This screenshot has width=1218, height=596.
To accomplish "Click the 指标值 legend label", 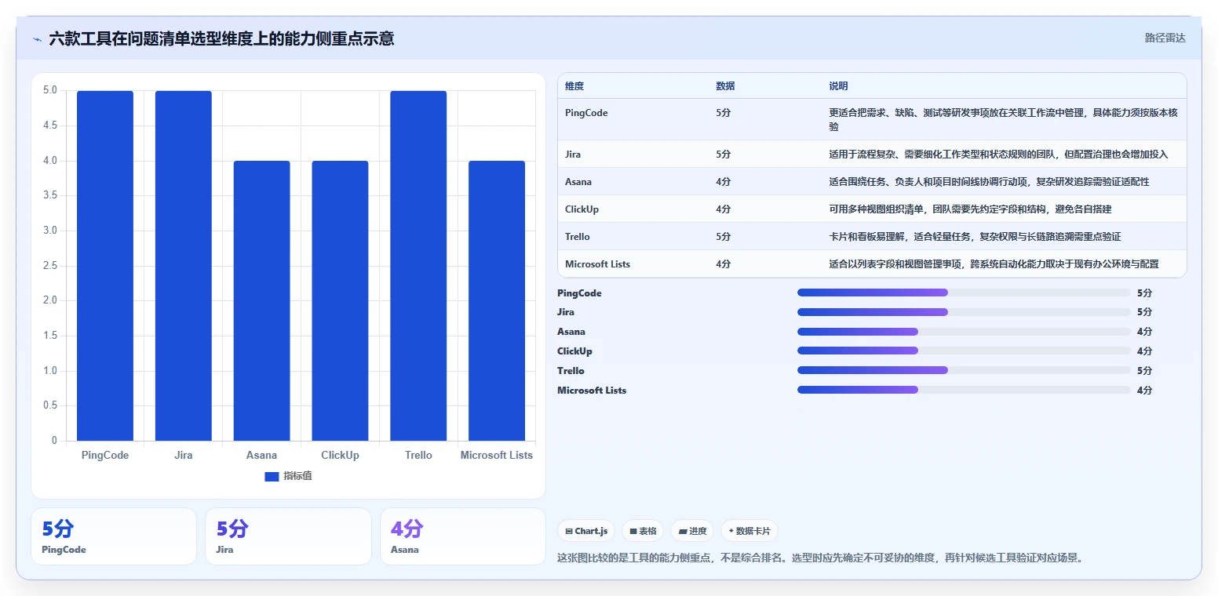I will click(x=297, y=476).
